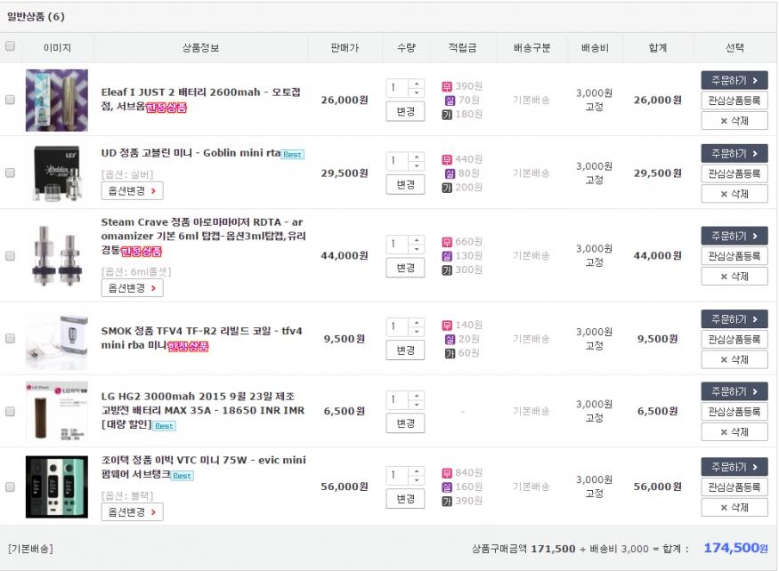Check the box for Eleaf I JUST 2 battery
Viewport: 779px width, 571px height.
click(10, 101)
